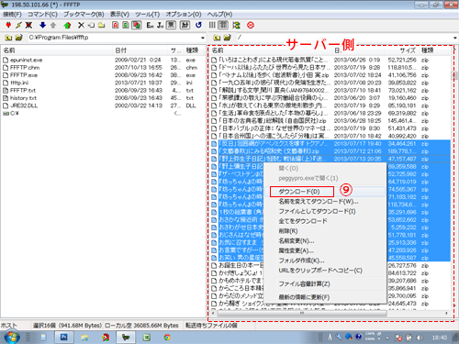Click server pane parent folder icon
This screenshot has height=344, width=459.
217,38
